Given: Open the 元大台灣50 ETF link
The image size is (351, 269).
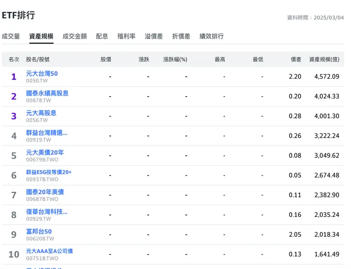Looking at the screenshot, I should [x=42, y=73].
